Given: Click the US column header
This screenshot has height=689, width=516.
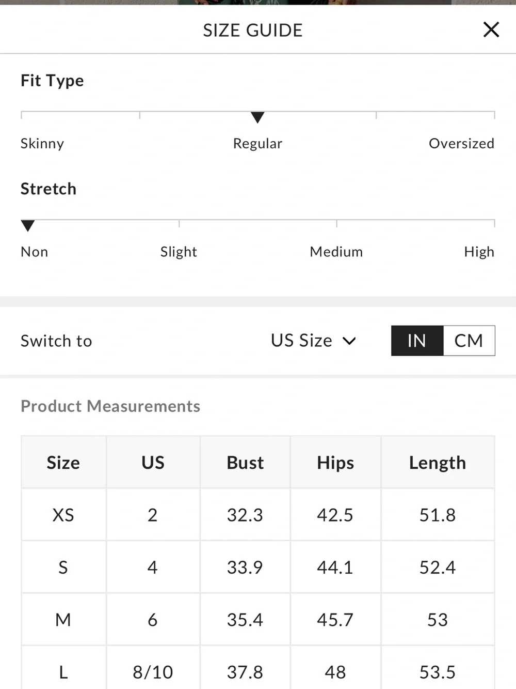Looking at the screenshot, I should click(153, 462).
